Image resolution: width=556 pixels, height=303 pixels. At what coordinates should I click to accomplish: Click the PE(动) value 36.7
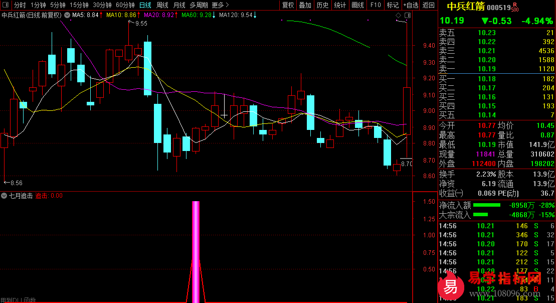[547, 193]
